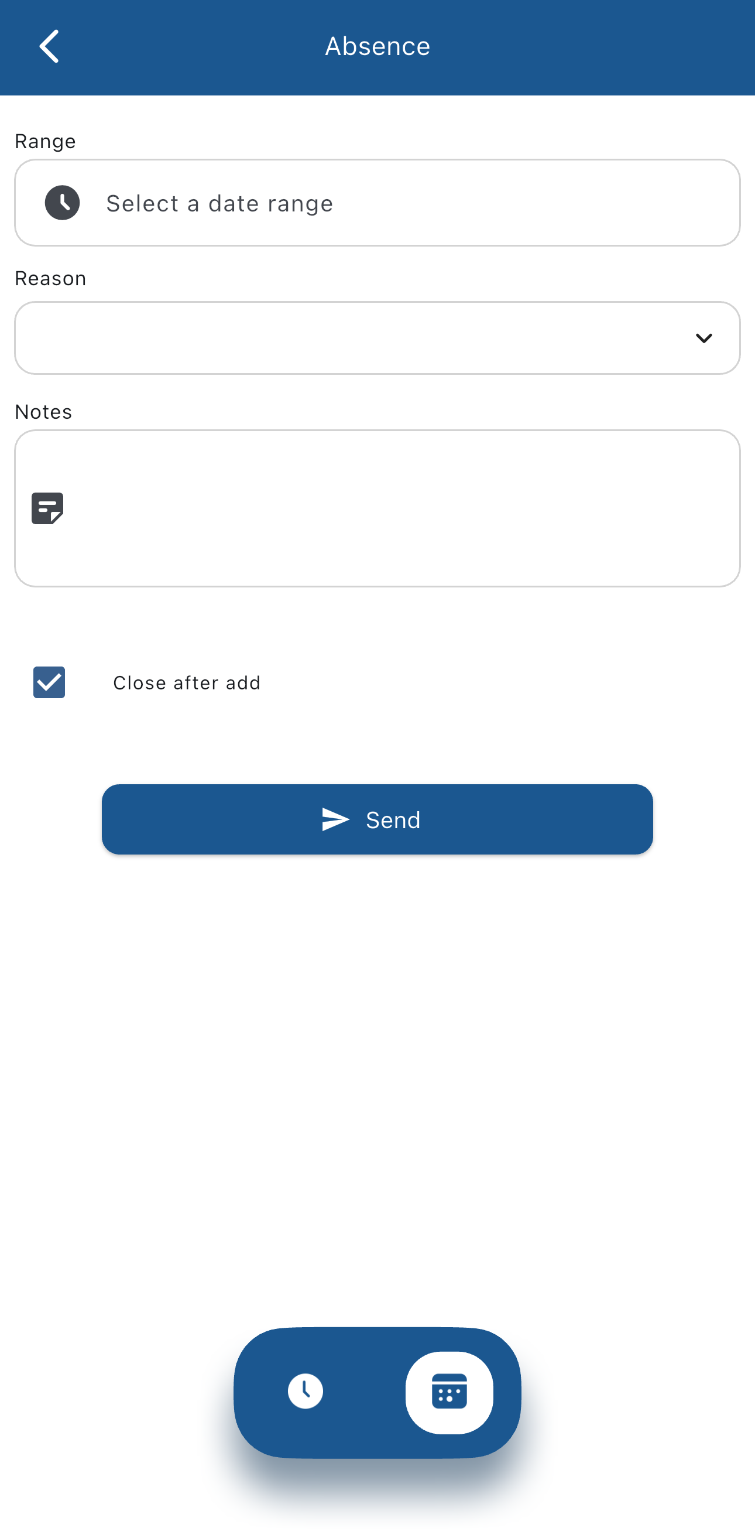
Task: Submit the absence with Send
Action: click(x=377, y=819)
